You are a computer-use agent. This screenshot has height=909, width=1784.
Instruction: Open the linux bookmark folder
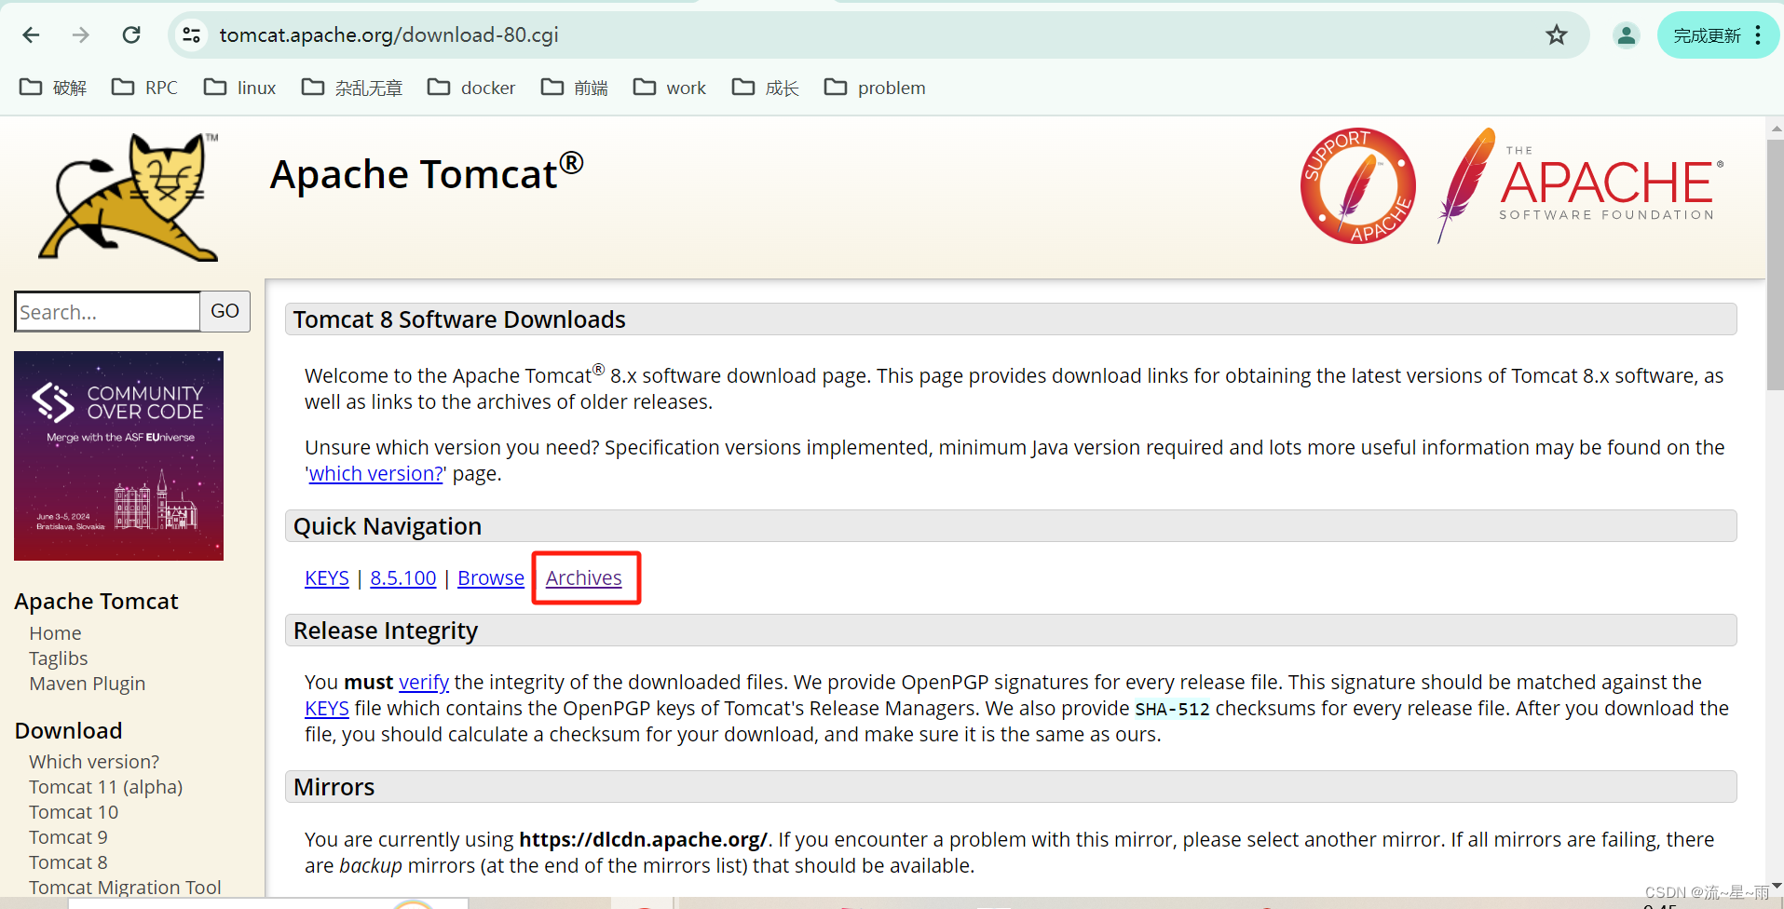point(239,88)
